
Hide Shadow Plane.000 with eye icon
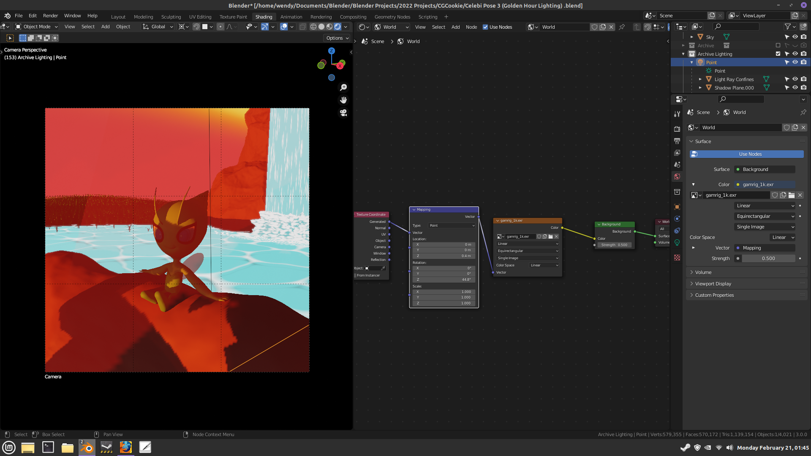tap(795, 88)
